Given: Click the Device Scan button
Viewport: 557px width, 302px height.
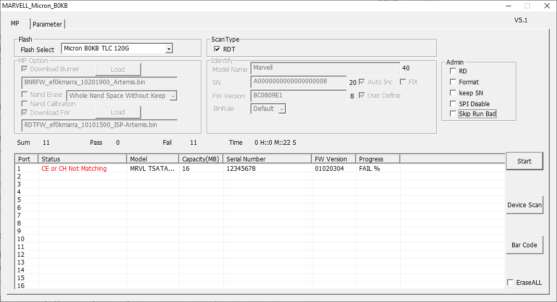Looking at the screenshot, I should [x=524, y=205].
